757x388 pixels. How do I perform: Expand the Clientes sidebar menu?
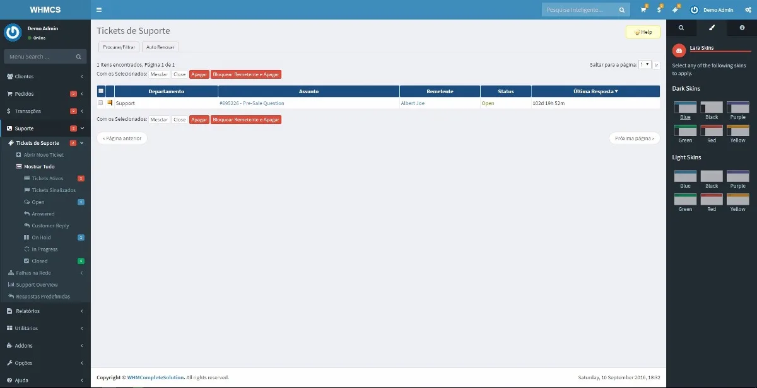click(45, 76)
